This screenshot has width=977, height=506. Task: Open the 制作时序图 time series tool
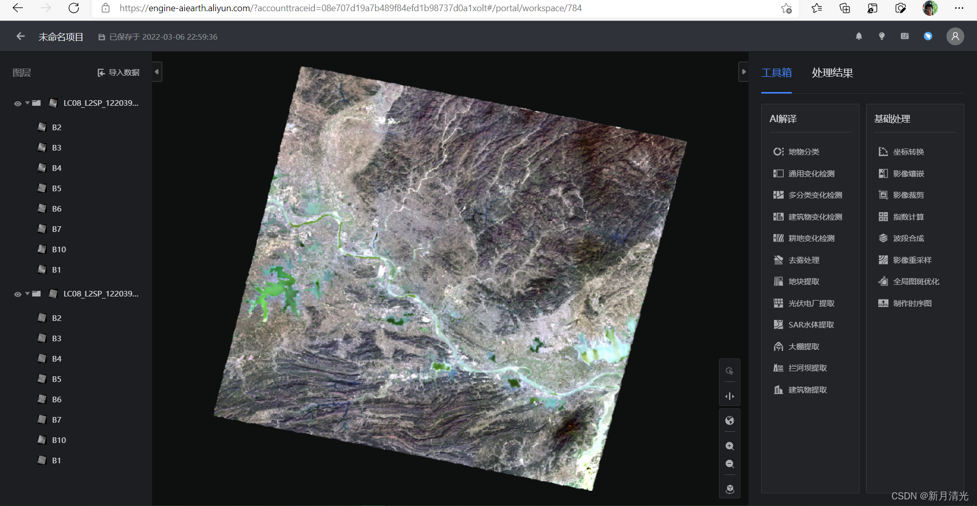tap(905, 303)
